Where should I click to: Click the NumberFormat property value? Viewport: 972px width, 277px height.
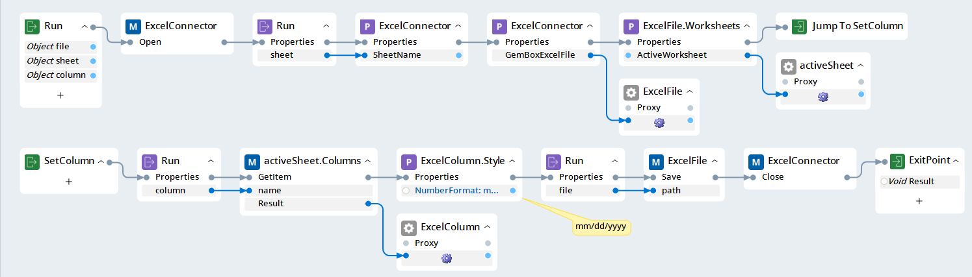(x=456, y=191)
